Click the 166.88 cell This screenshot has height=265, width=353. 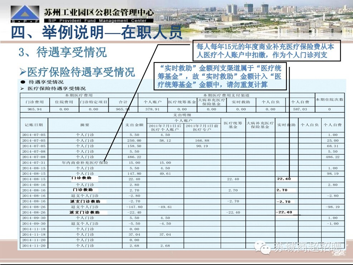[202, 141]
